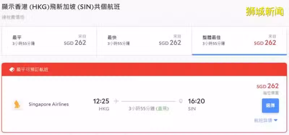Click the Singapore Airlines logo icon
The width and height of the screenshot is (289, 135).
(x=17, y=104)
